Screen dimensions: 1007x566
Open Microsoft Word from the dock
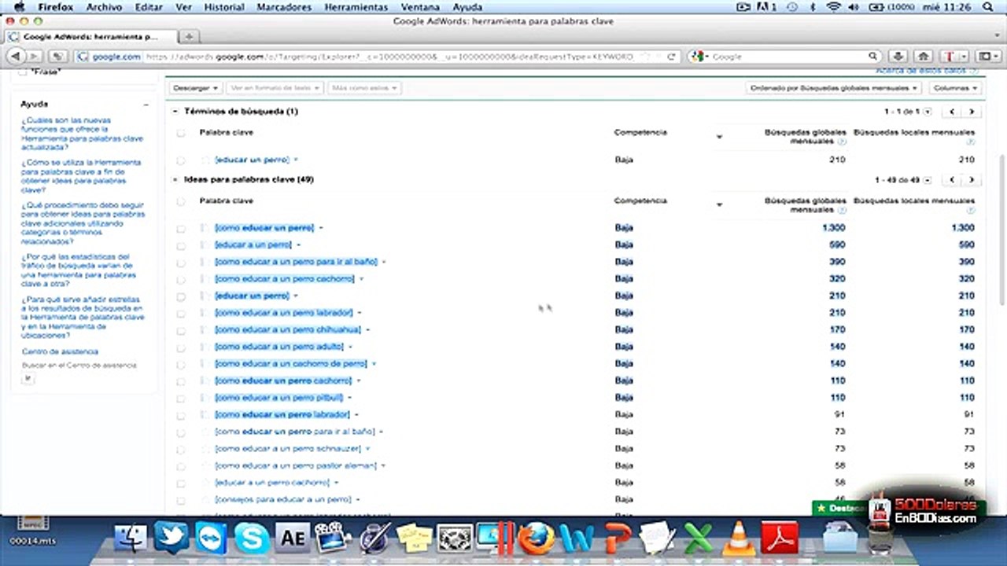tap(577, 538)
